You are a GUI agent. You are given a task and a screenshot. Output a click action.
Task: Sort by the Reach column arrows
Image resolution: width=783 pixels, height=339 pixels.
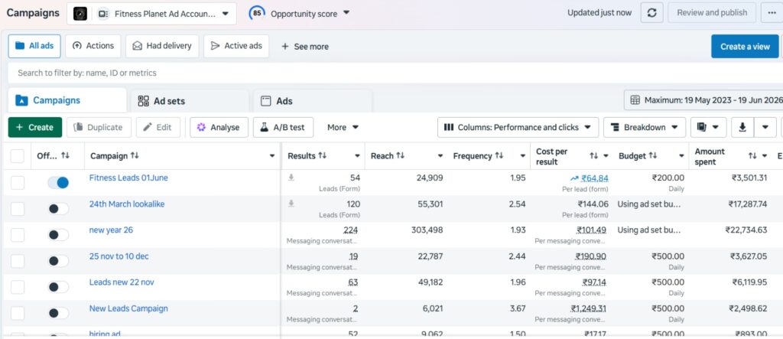coord(400,155)
